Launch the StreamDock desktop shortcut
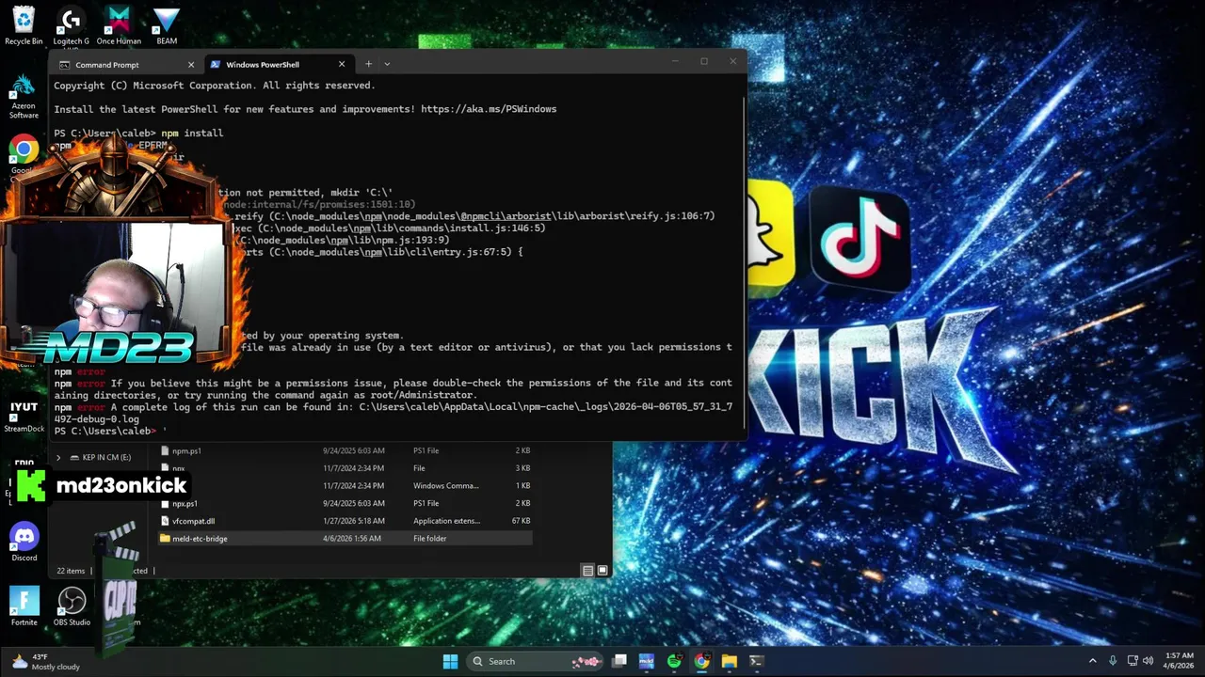The image size is (1205, 677). (24, 417)
